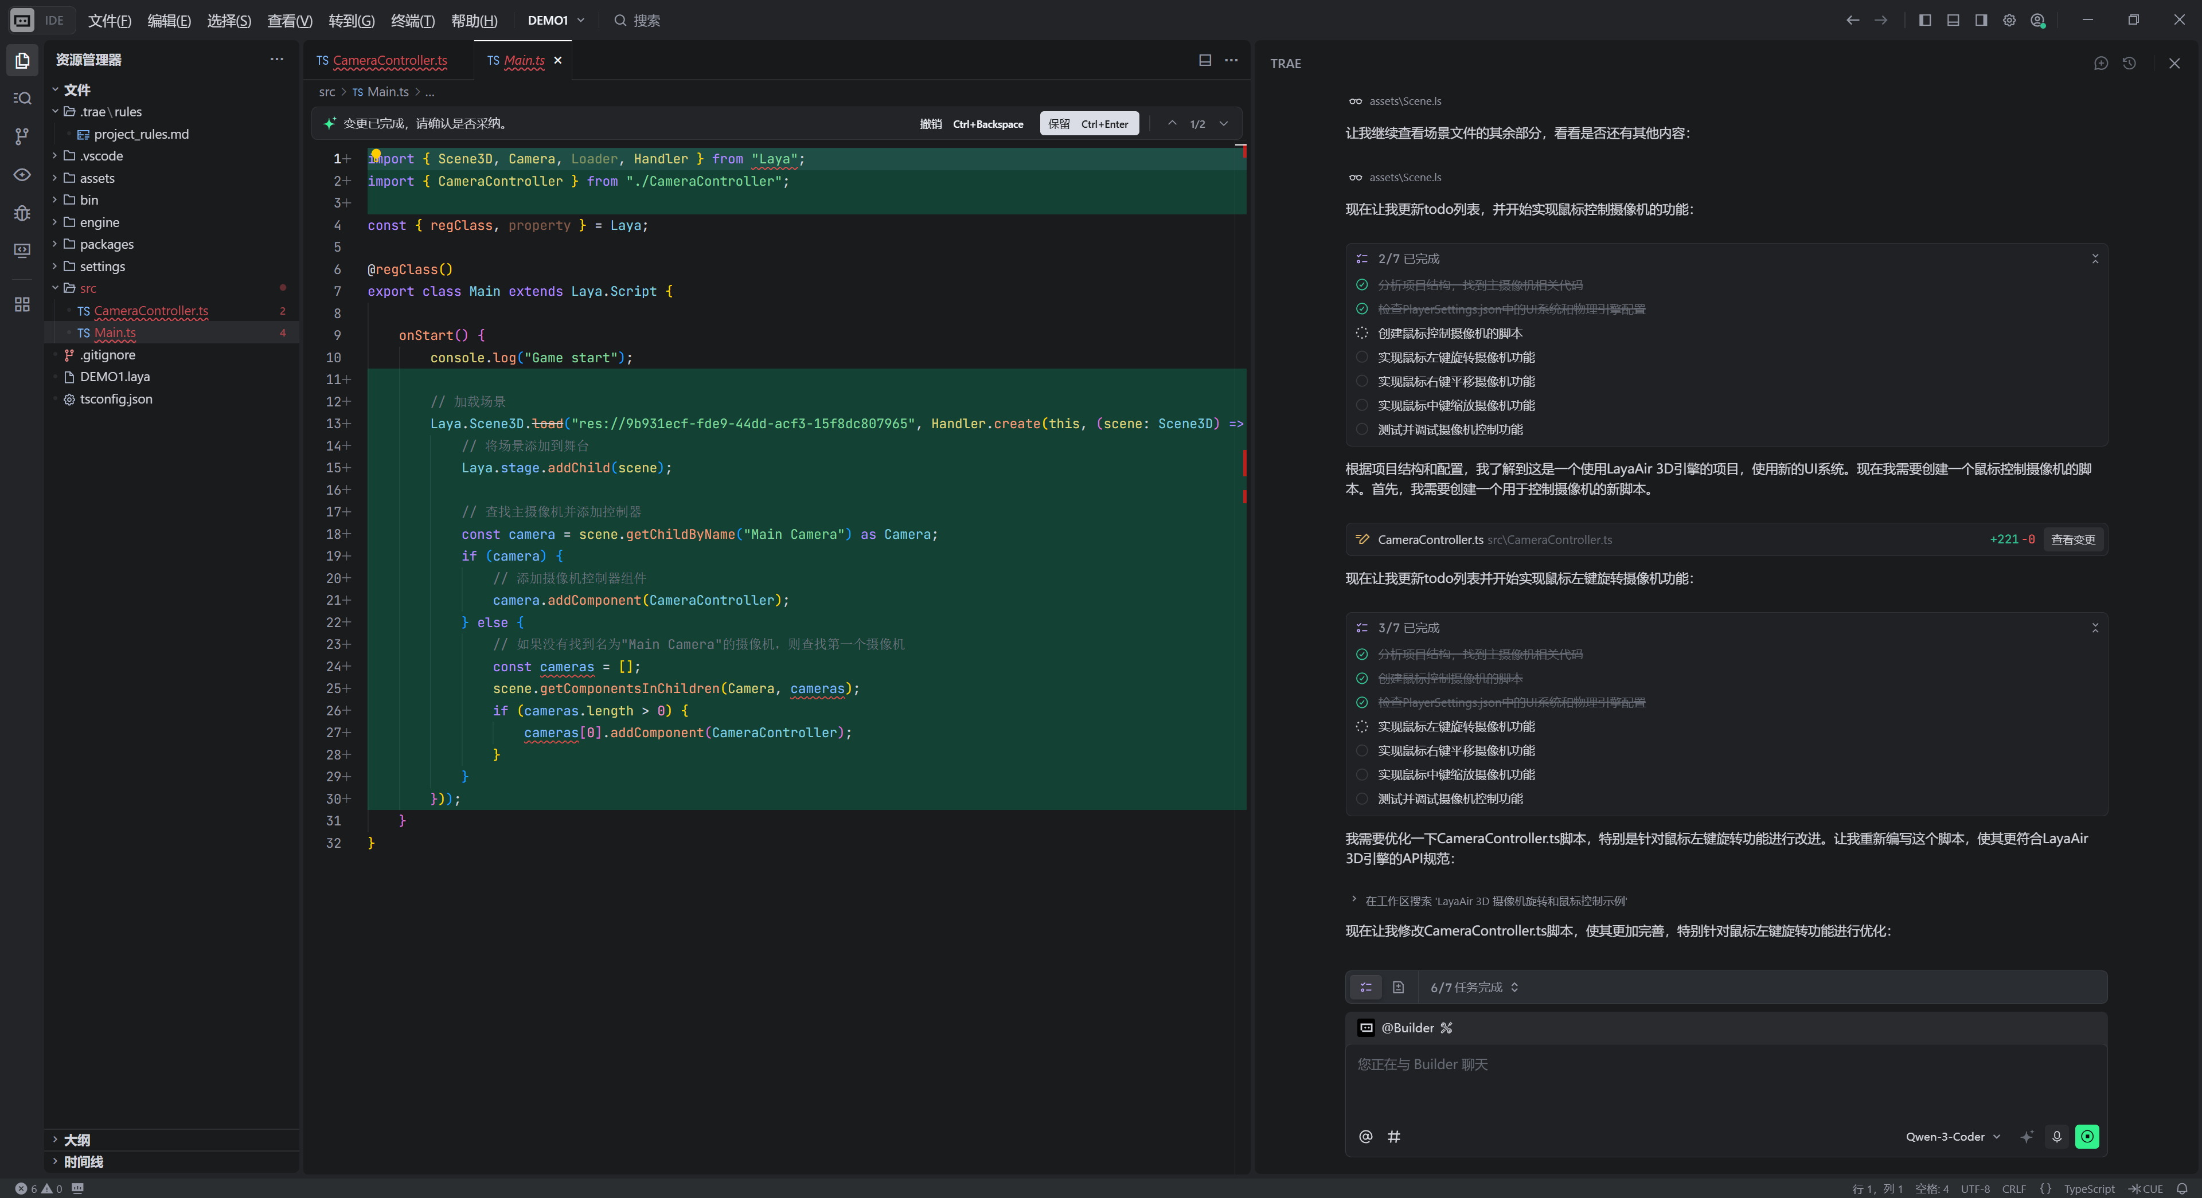This screenshot has width=2202, height=1198.
Task: Click the chat history clock icon
Action: click(2129, 63)
